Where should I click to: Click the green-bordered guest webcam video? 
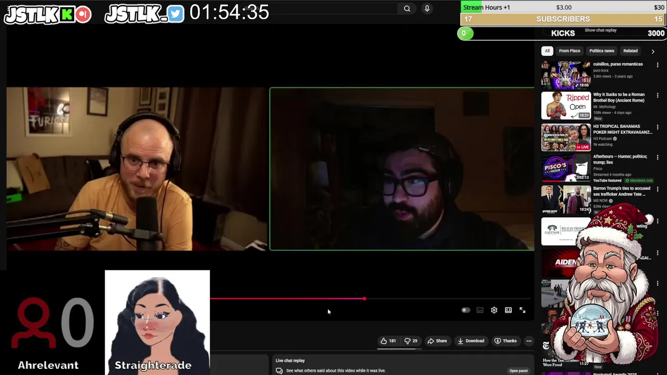point(402,169)
